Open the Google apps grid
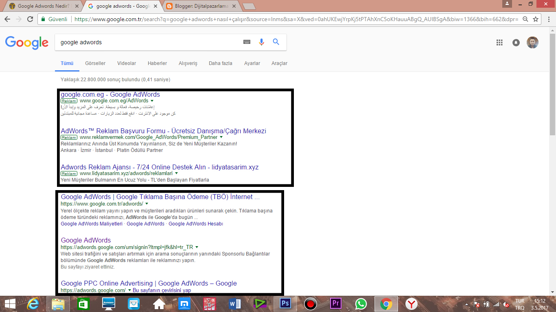Screen dimensions: 556x312 tap(499, 42)
